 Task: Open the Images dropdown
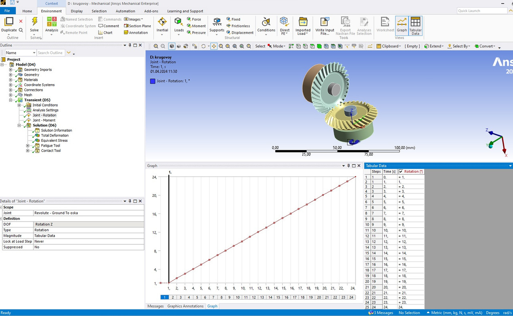point(133,19)
